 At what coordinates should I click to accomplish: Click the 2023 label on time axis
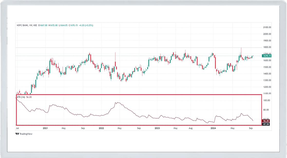click(157, 128)
